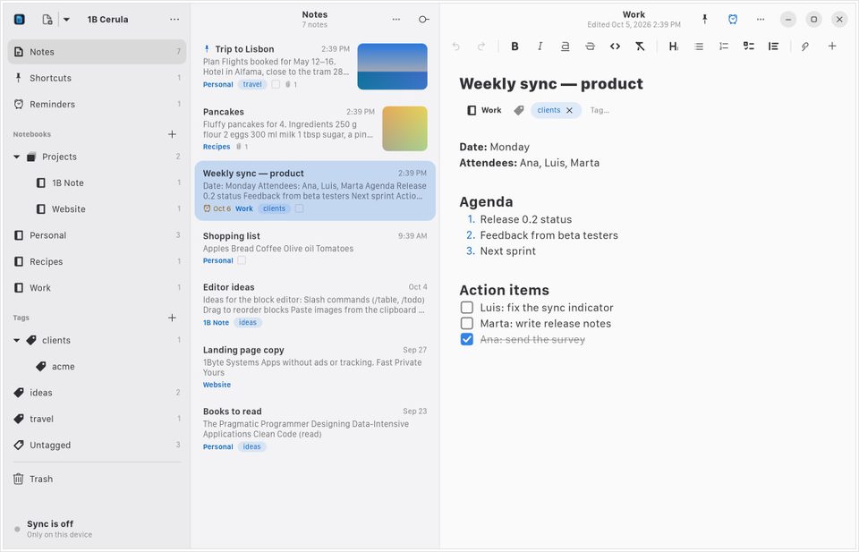Toggle checkbox on Weekly sync list item
This screenshot has height=552, width=859.
(x=299, y=208)
